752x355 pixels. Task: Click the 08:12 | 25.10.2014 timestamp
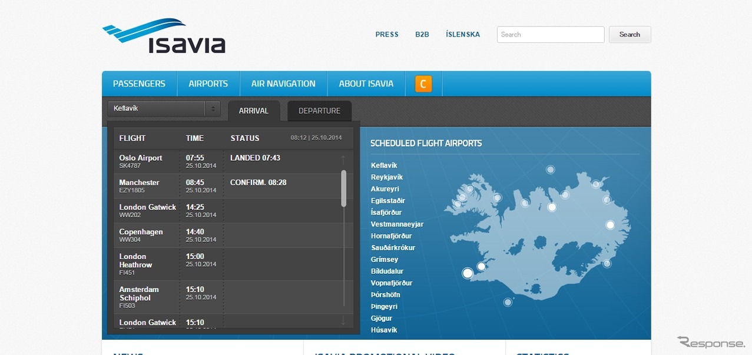click(x=316, y=138)
